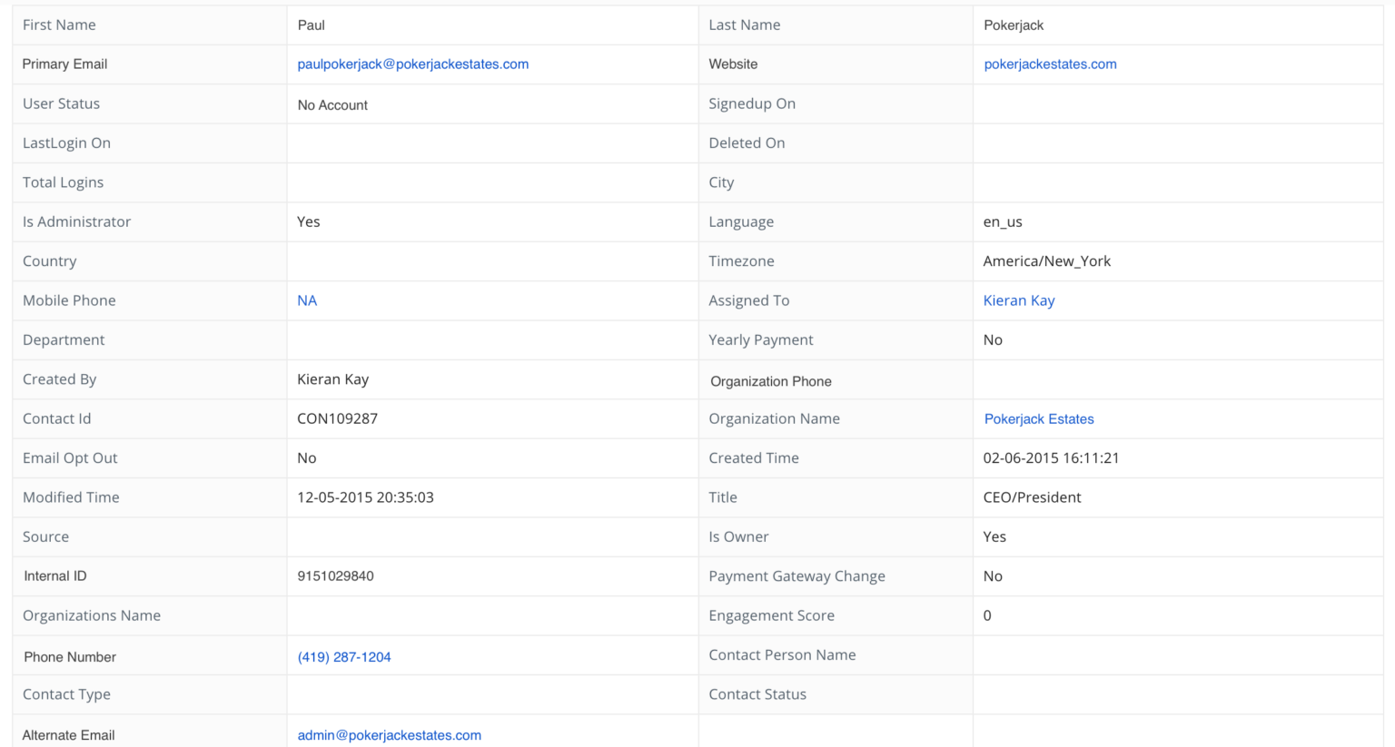Click the phone number (419) 287-1204
Viewport: 1395px width, 747px height.
[x=344, y=656]
